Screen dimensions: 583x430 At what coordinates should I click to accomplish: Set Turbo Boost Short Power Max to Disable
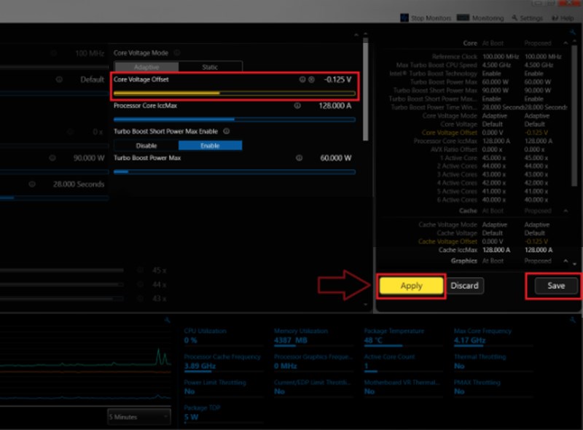[x=146, y=146]
